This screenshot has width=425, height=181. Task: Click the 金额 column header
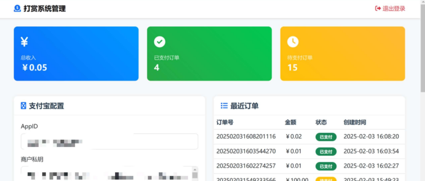pyautogui.click(x=290, y=122)
